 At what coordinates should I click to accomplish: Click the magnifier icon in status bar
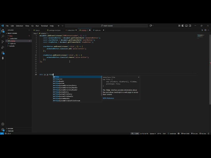132,134
